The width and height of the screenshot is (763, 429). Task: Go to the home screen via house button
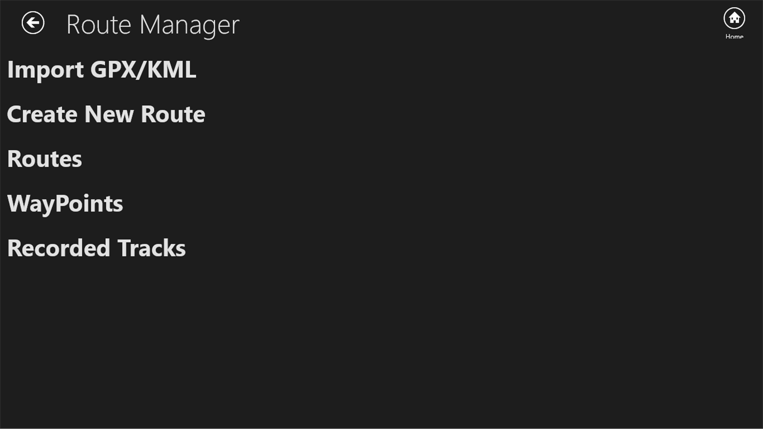(734, 19)
